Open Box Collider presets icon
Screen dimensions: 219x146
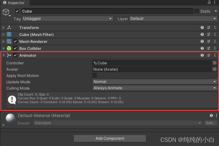click(x=209, y=48)
